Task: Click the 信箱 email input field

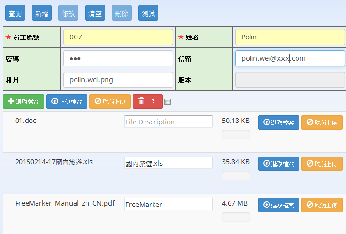Action: pos(289,58)
